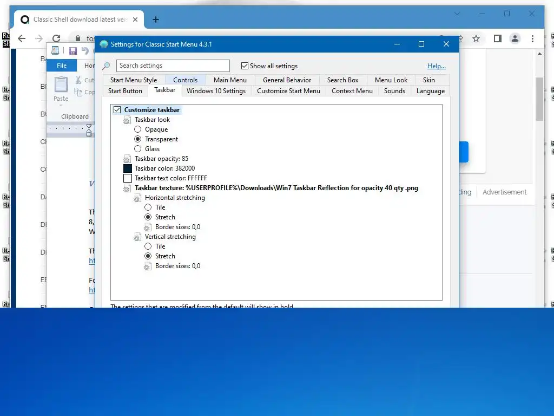This screenshot has height=416, width=554.
Task: Switch to Context Menu tab
Action: point(352,91)
